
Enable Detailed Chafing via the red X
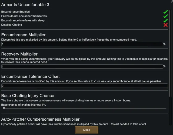pos(165,25)
